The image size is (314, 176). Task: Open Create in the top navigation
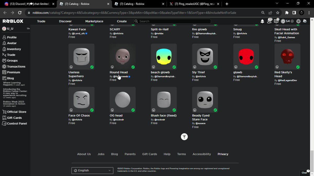point(122,21)
